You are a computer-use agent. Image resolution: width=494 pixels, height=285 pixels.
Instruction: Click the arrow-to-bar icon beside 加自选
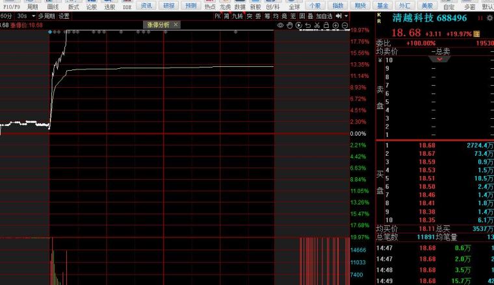[x=339, y=16]
